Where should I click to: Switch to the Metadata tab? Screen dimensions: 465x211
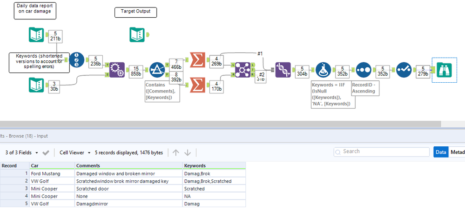[x=457, y=152]
